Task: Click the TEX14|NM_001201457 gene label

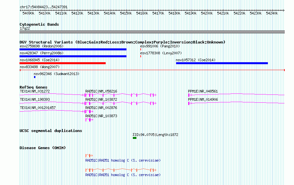Action: [x=38, y=108]
